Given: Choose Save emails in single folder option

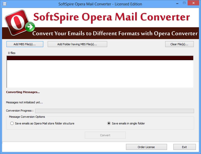Looking at the screenshot, I should [x=109, y=123].
